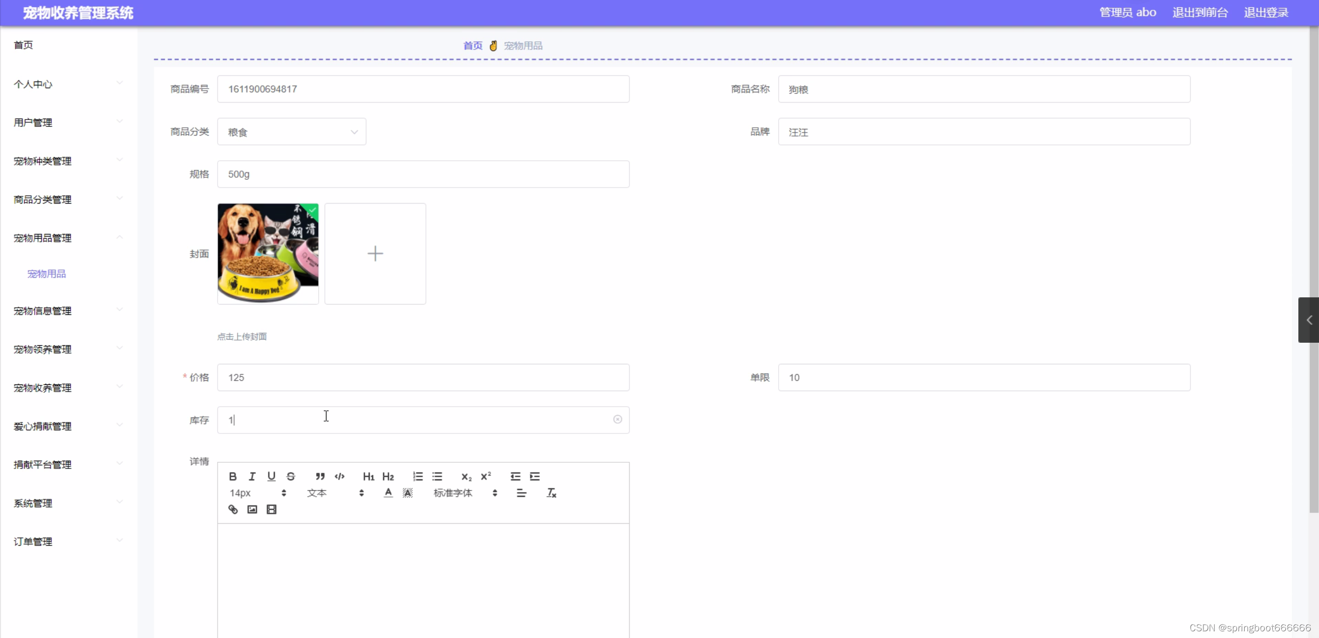Click the strikethrough icon
The image size is (1319, 638).
[291, 476]
